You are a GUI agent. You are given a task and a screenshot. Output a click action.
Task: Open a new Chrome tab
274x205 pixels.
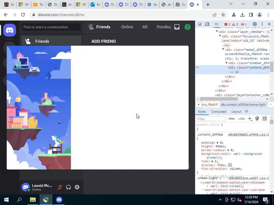pos(208,5)
